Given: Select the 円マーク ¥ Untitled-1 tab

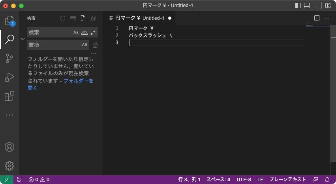Looking at the screenshot, I should (x=139, y=18).
